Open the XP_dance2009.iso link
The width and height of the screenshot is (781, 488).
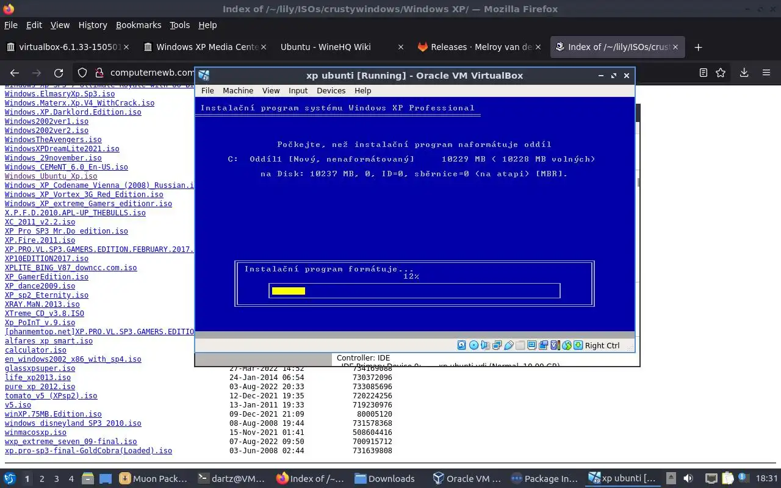[40, 286]
